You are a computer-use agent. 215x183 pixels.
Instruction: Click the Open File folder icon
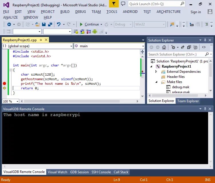(x=37, y=24)
